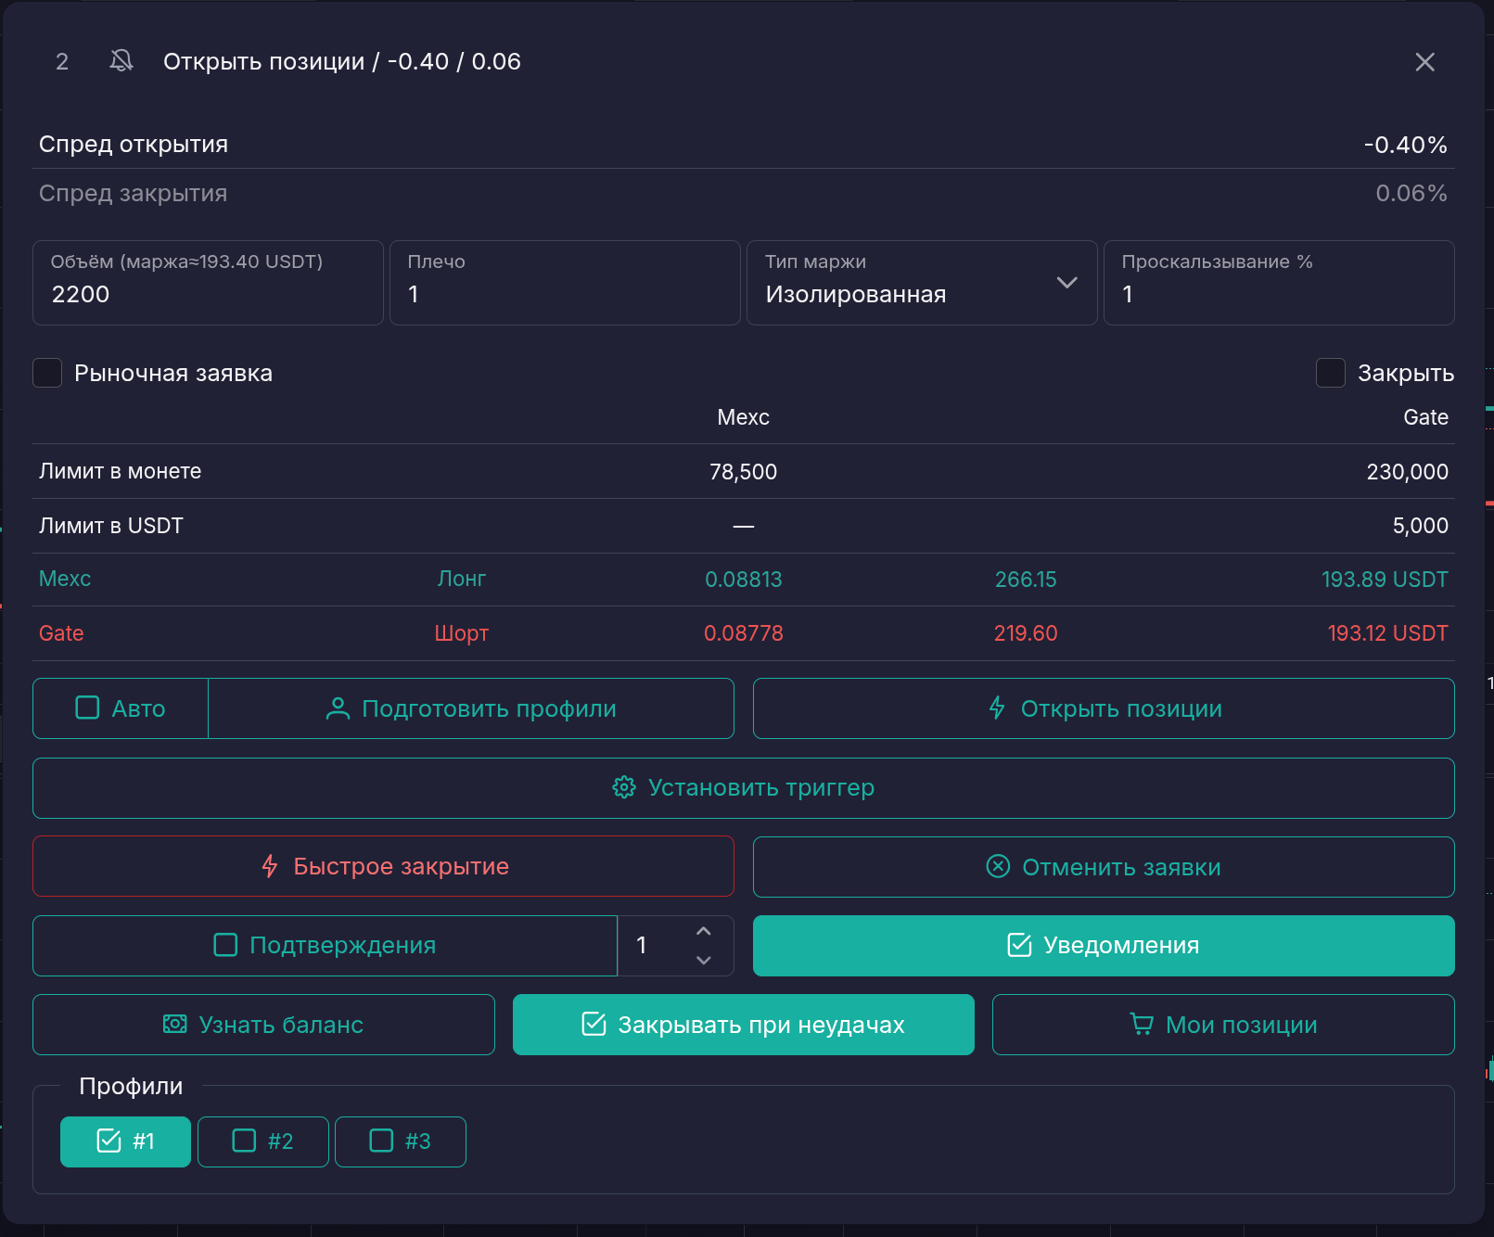
Task: Close the open positions dialog
Action: point(1424,62)
